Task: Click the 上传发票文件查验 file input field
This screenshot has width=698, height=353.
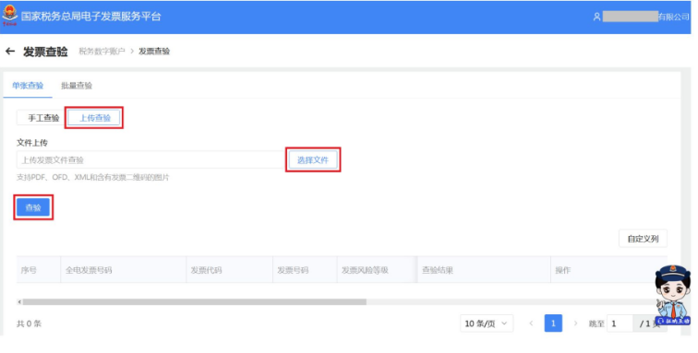Action: point(150,160)
